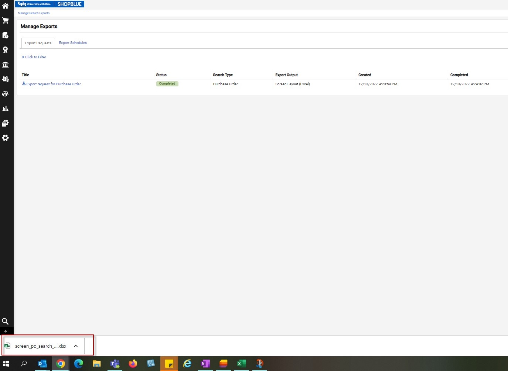Open the Administer lock-gear icon

pyautogui.click(x=6, y=123)
